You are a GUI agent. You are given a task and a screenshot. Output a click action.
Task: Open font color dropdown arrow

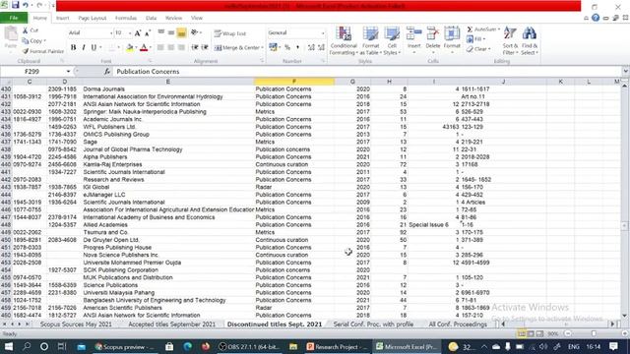pos(151,48)
